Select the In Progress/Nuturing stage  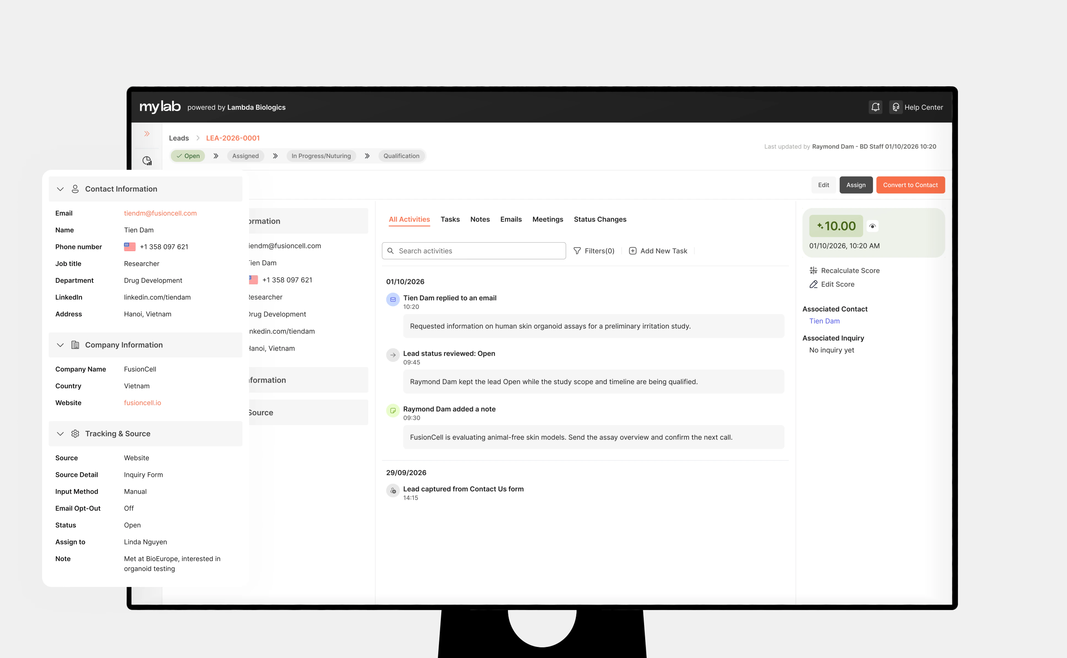[x=321, y=156]
